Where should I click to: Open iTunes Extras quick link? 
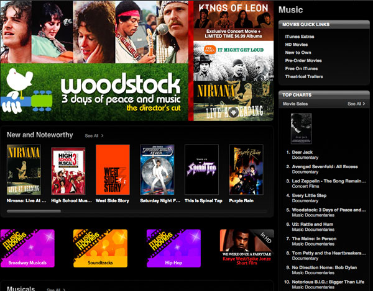pyautogui.click(x=300, y=37)
